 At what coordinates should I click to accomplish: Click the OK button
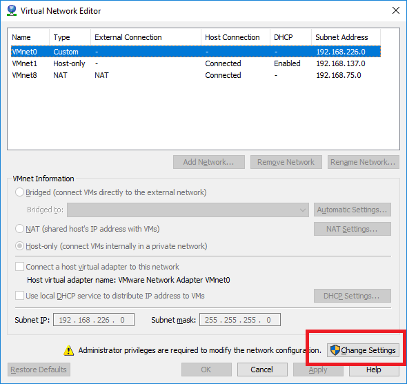click(206, 370)
